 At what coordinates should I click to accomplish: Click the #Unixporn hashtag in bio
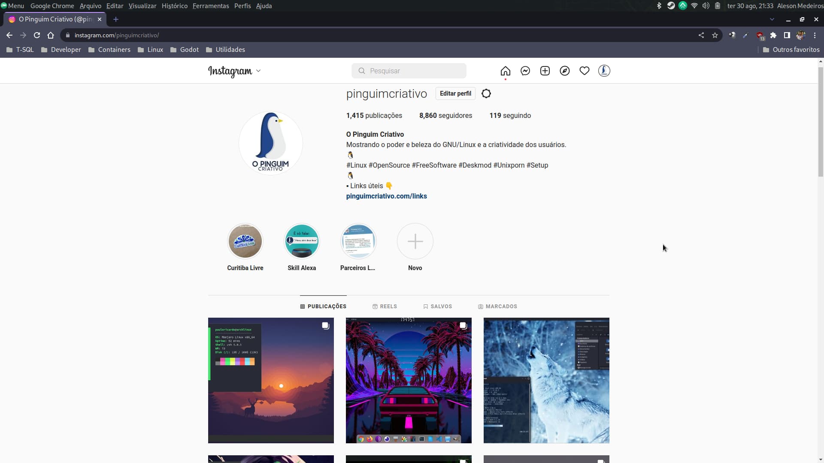point(509,165)
